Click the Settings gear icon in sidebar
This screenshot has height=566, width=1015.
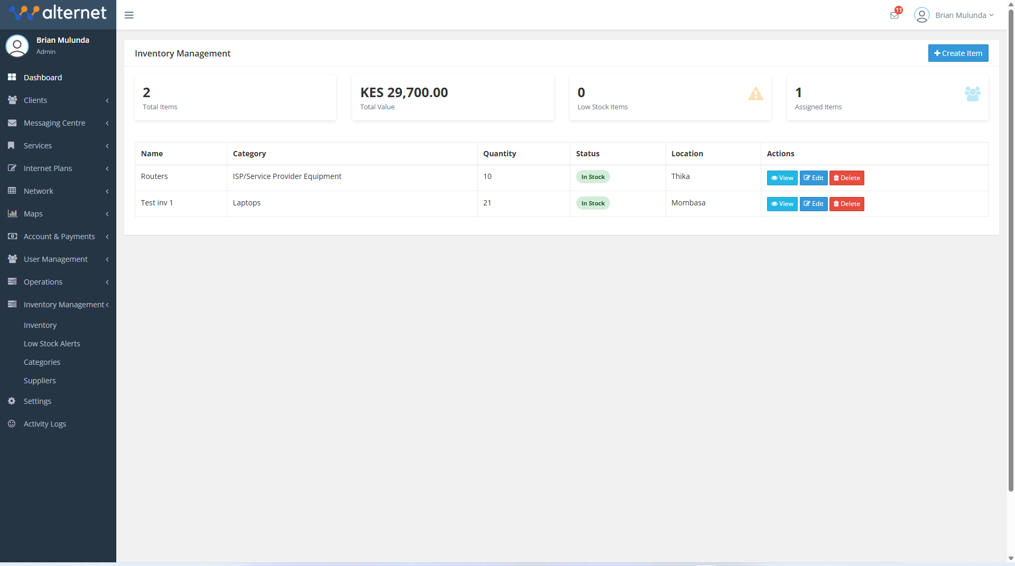[x=12, y=401]
